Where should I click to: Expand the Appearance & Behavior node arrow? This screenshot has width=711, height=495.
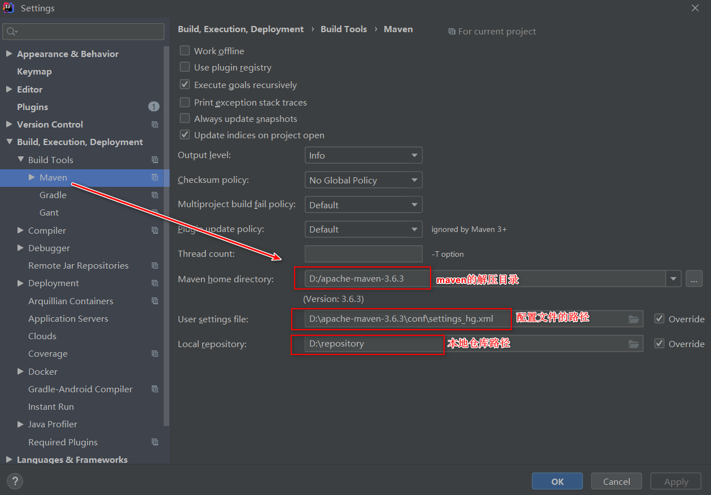click(9, 54)
